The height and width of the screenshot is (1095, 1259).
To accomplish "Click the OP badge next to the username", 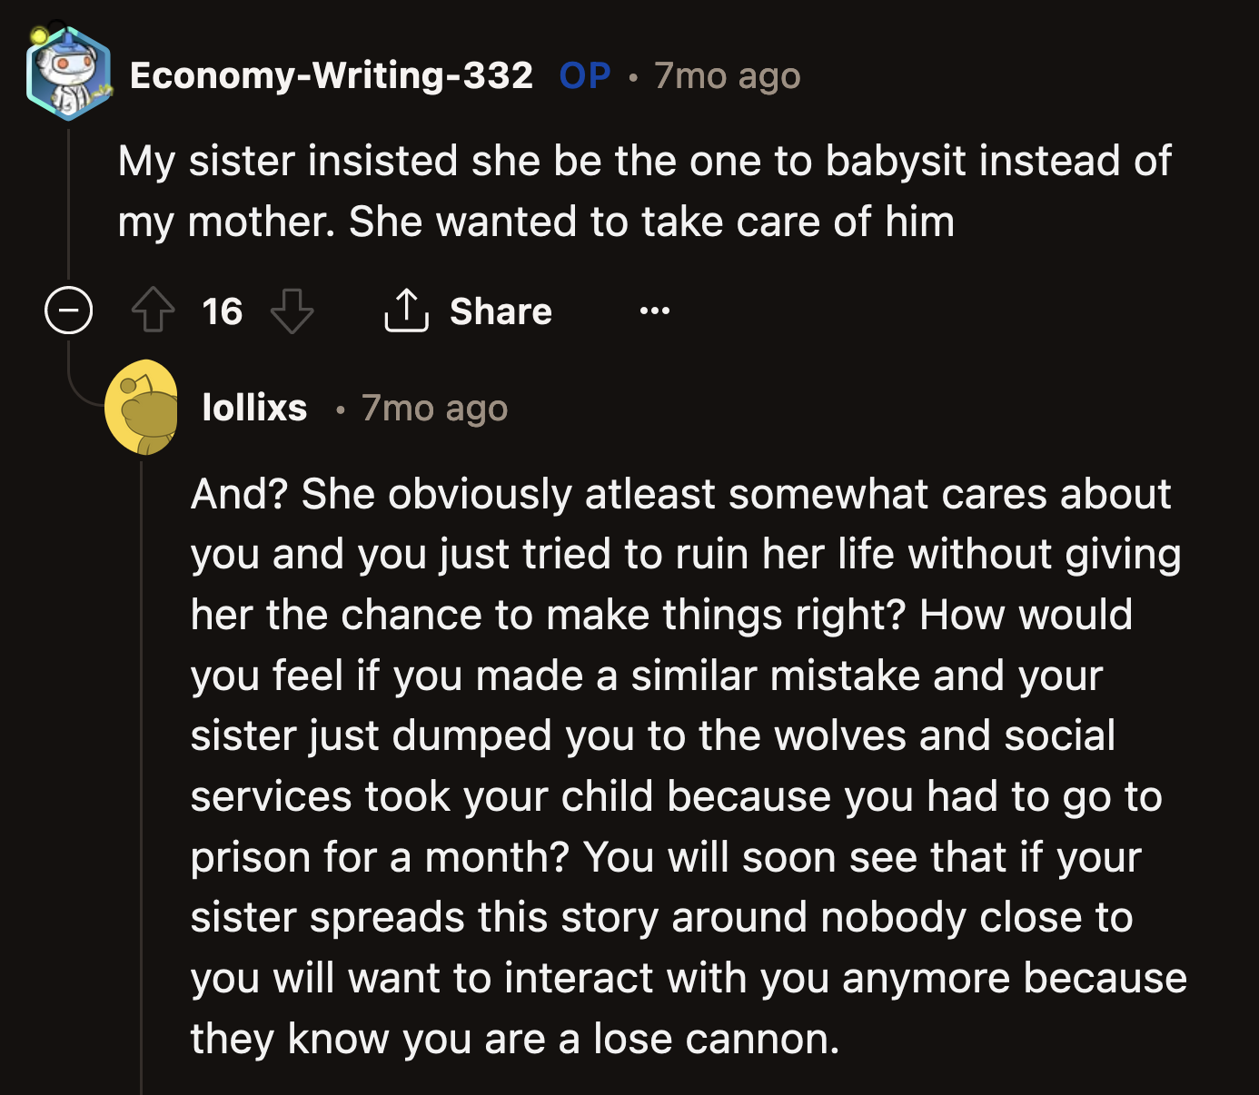I will coord(584,75).
